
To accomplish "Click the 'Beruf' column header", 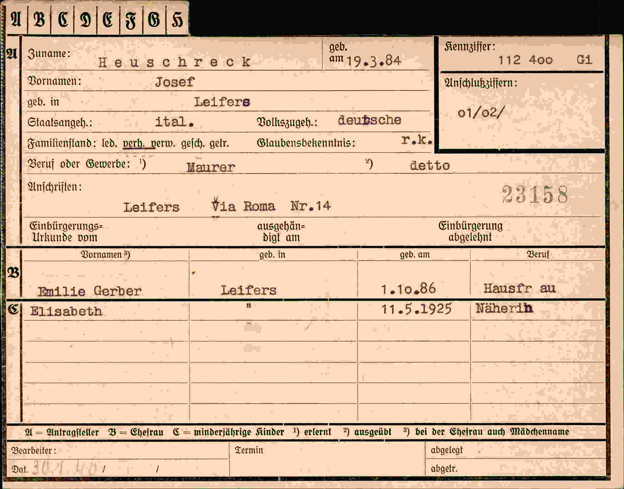I will click(538, 254).
